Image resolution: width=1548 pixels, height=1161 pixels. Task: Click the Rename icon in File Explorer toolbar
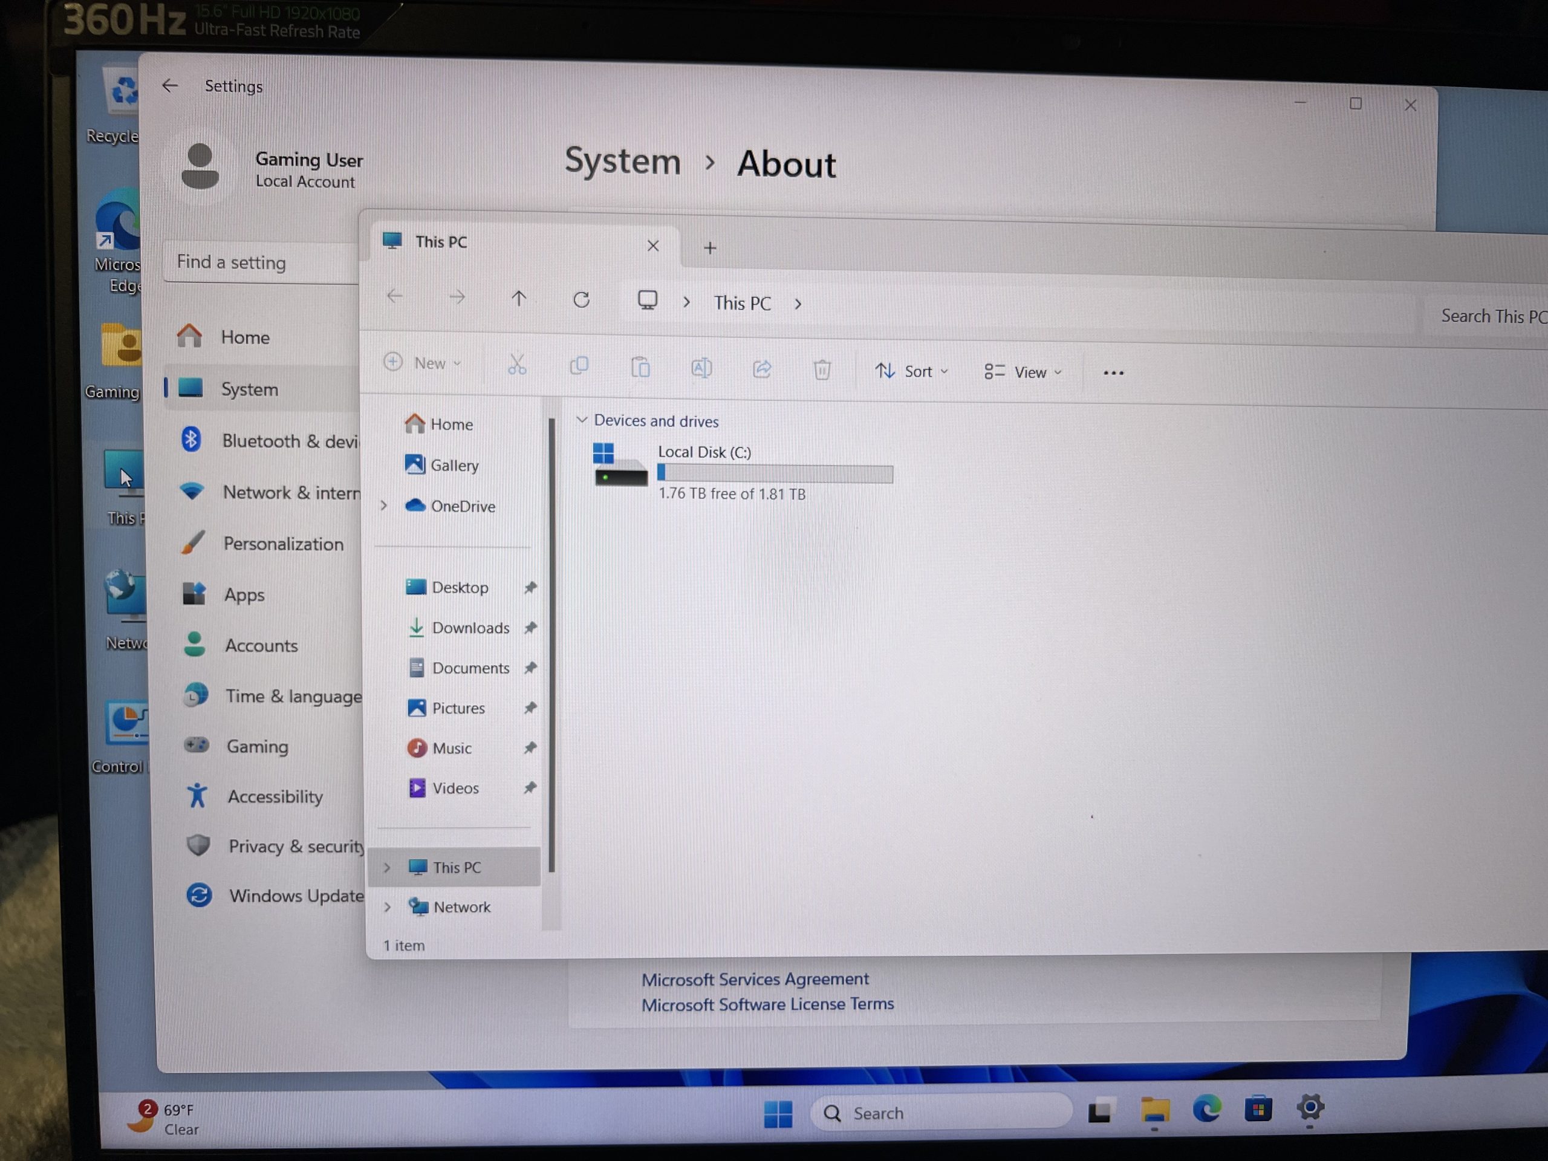pos(701,368)
